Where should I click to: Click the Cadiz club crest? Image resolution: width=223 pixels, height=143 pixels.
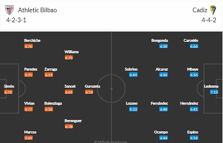(x=213, y=10)
